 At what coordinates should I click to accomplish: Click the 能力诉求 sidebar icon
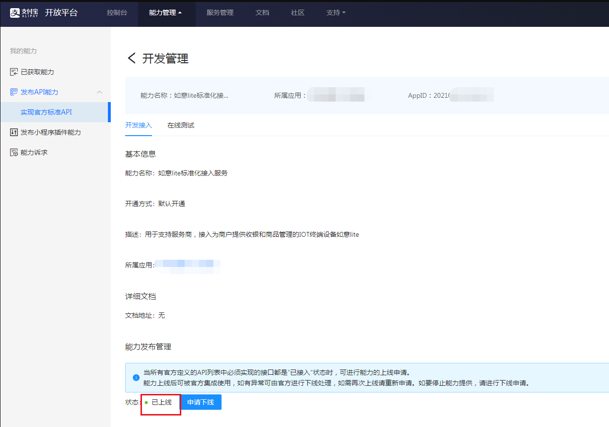click(x=14, y=152)
